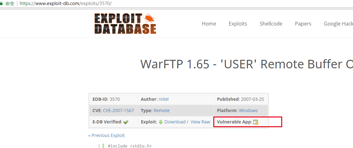Open the CVE-2007-1567 link
Image resolution: width=353 pixels, height=148 pixels.
pos(119,111)
